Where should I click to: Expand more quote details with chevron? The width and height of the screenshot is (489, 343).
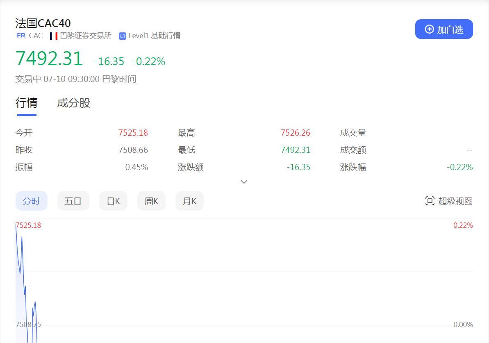244,182
